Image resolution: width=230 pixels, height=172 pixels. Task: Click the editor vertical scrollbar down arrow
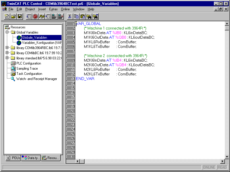click(227, 157)
